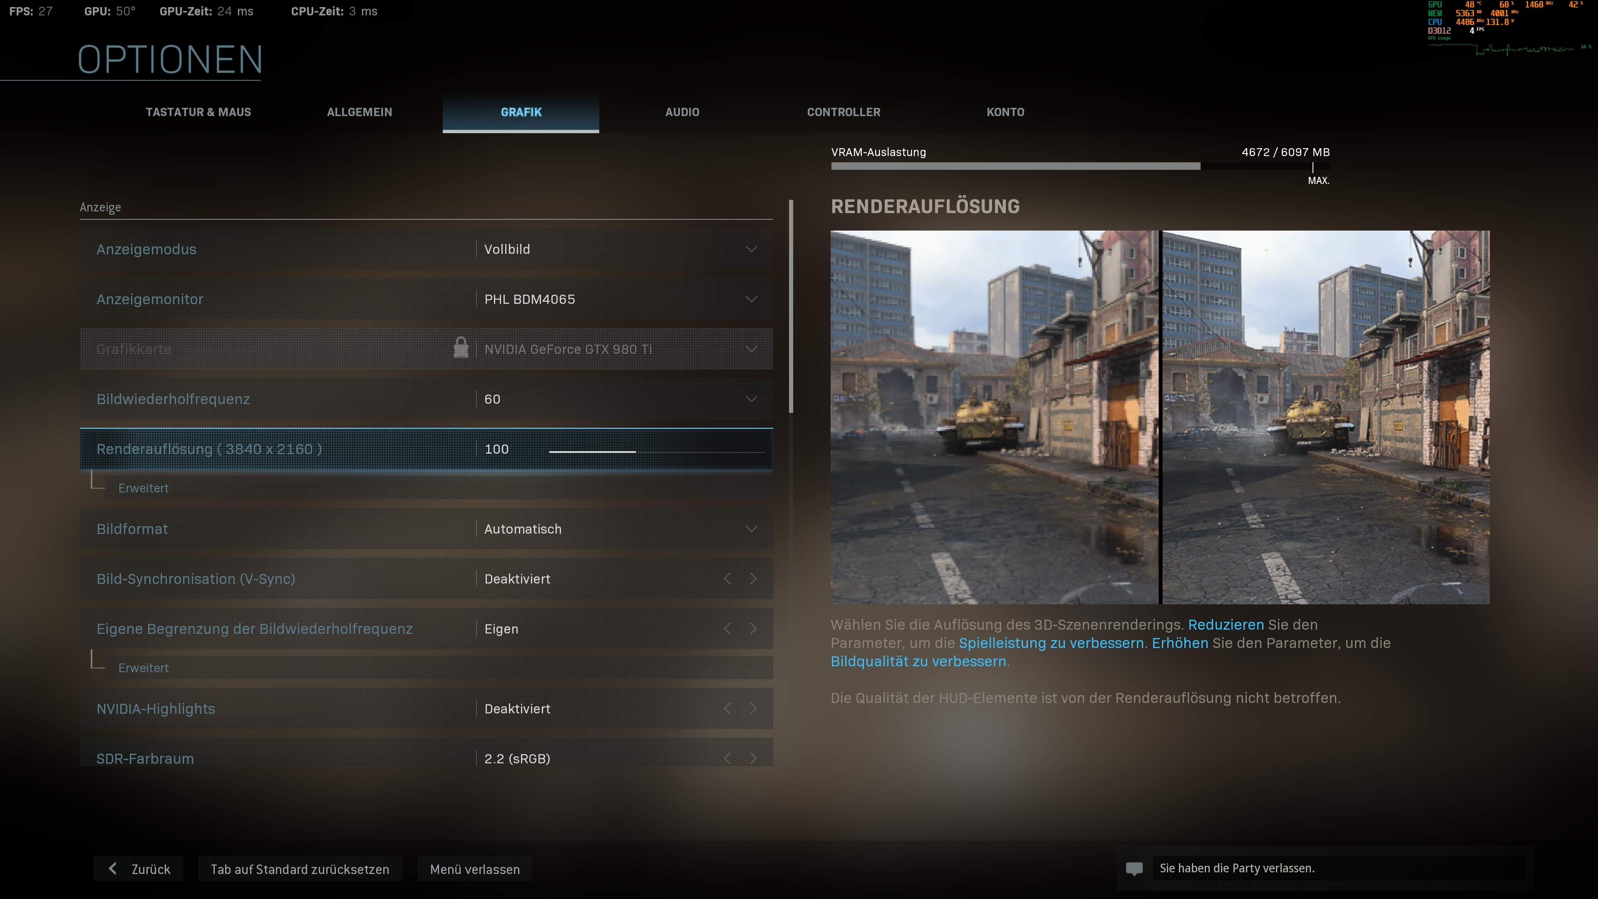Click the Spielleistung zu verbessern link
Image resolution: width=1598 pixels, height=899 pixels.
tap(1052, 643)
